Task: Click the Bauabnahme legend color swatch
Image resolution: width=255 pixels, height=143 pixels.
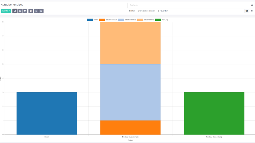Action: pyautogui.click(x=140, y=19)
